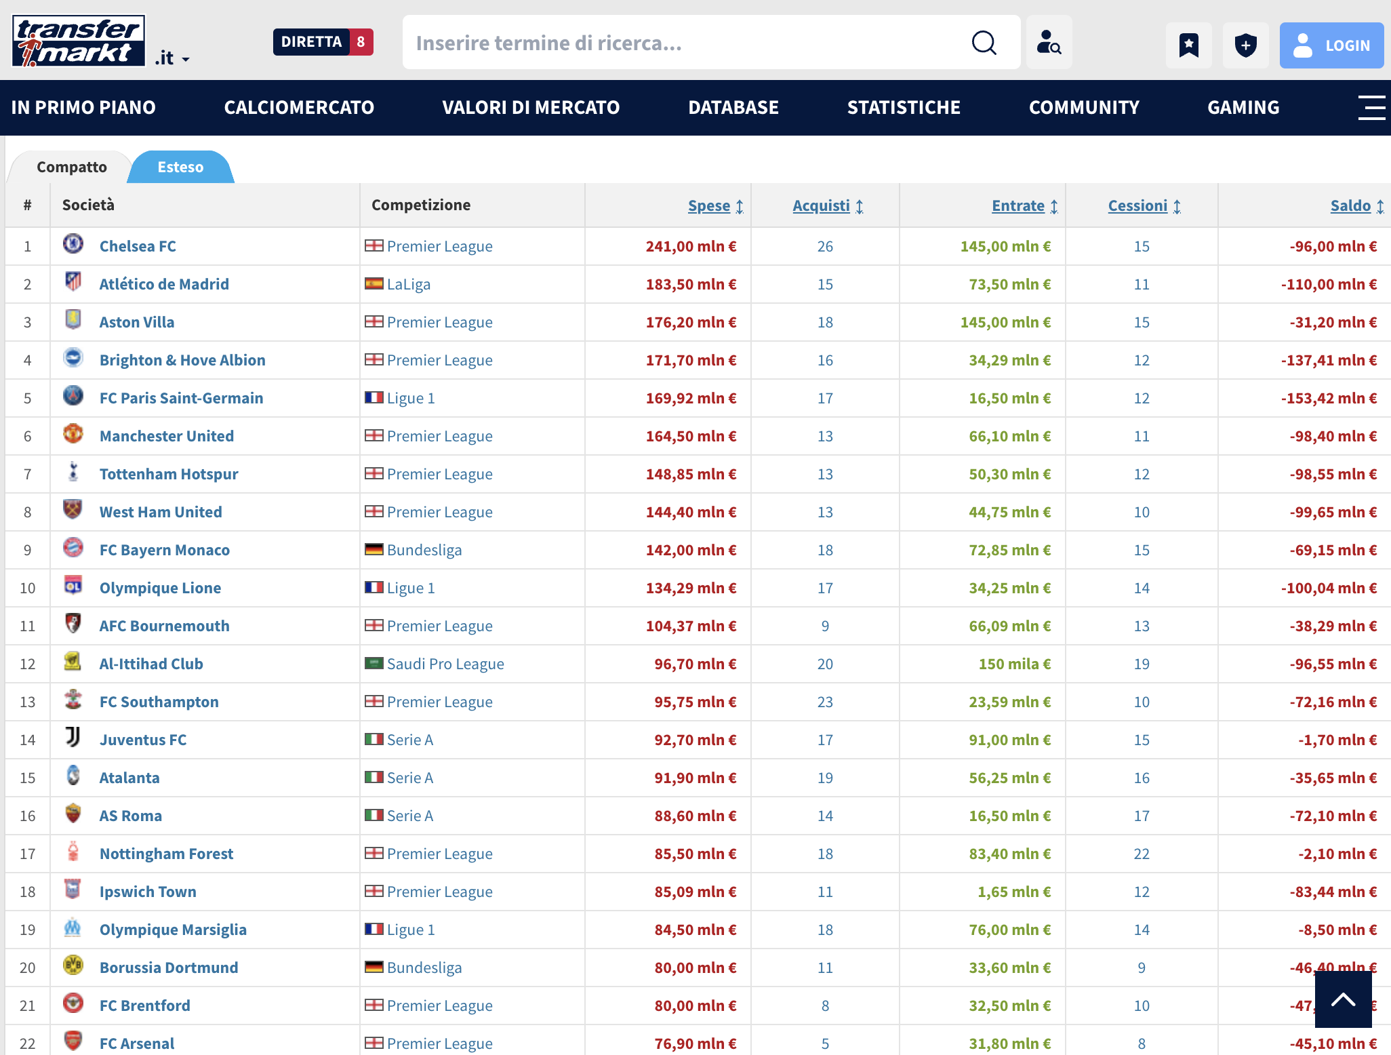Open the STATISTICHE menu

tap(904, 108)
